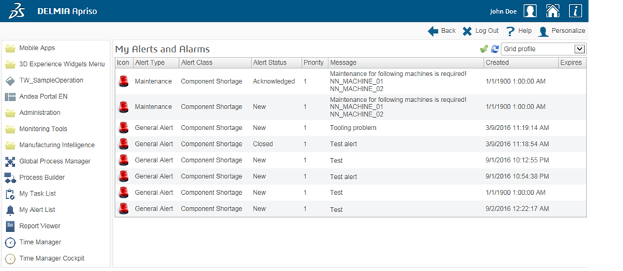The width and height of the screenshot is (623, 271).
Task: Click the My Alert List bell icon
Action: tap(10, 210)
